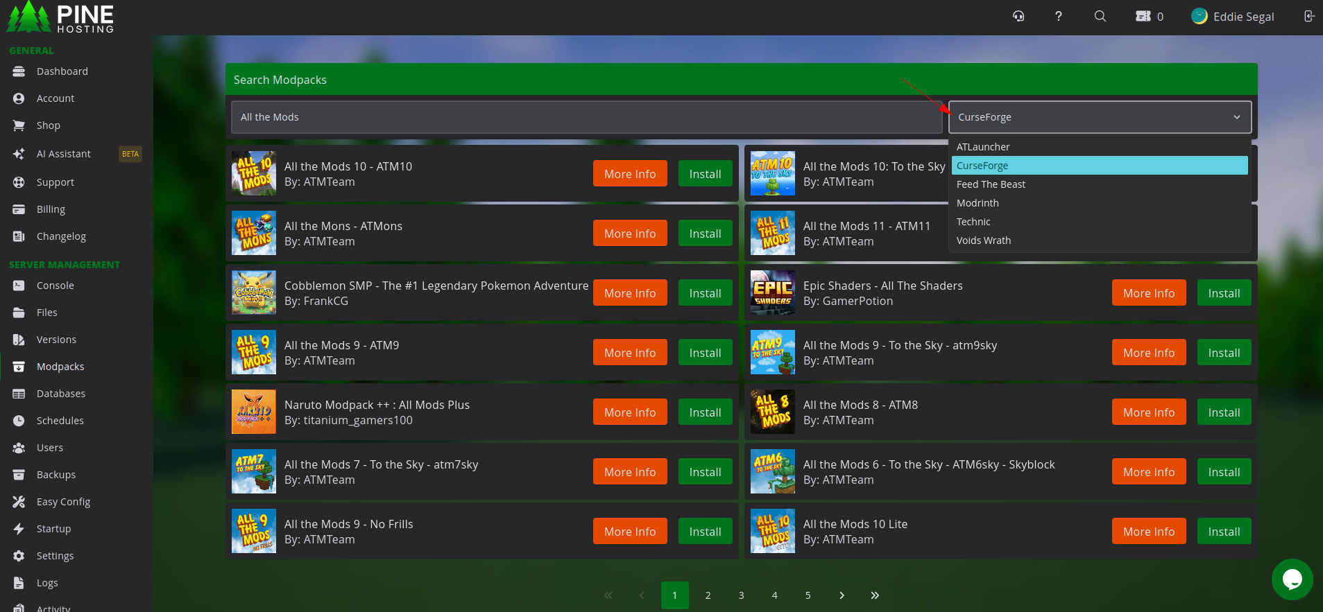Click the Console terminal icon
The width and height of the screenshot is (1323, 612).
pos(19,286)
